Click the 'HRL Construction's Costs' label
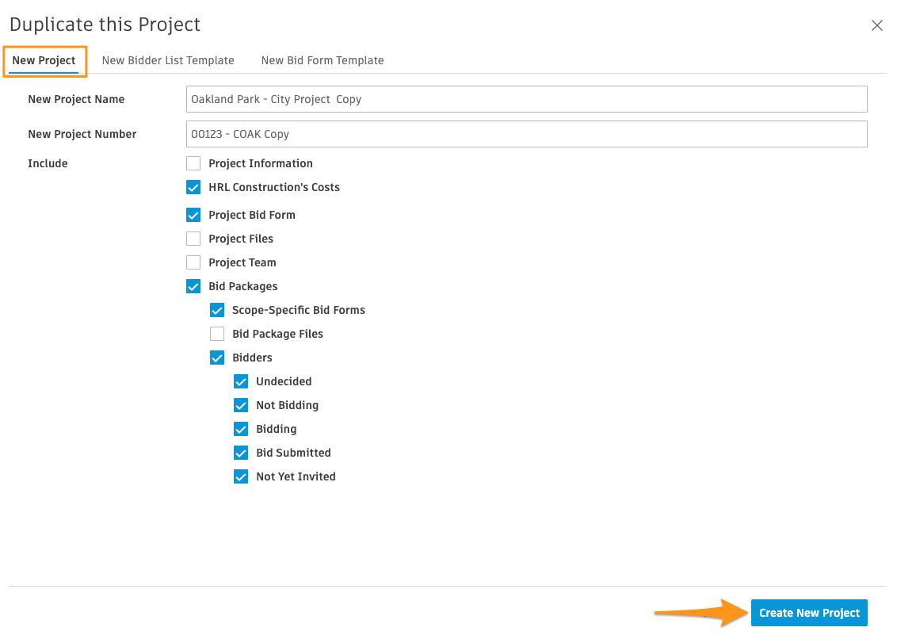Screen dimensions: 897x635 pos(274,187)
